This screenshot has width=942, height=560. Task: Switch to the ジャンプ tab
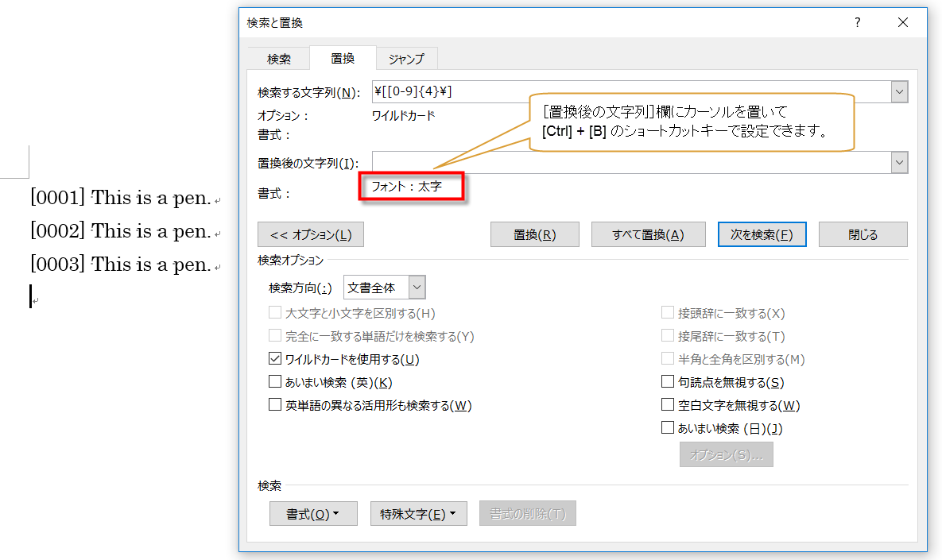405,59
